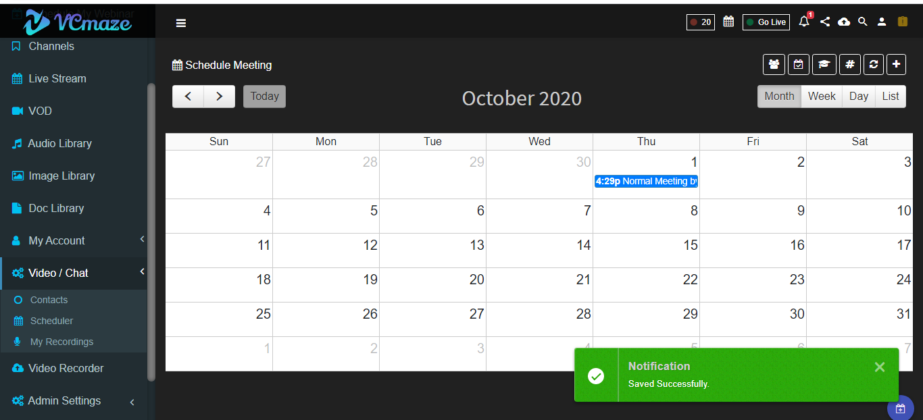The image size is (923, 420).
Task: Click the cloud upload icon
Action: (844, 22)
